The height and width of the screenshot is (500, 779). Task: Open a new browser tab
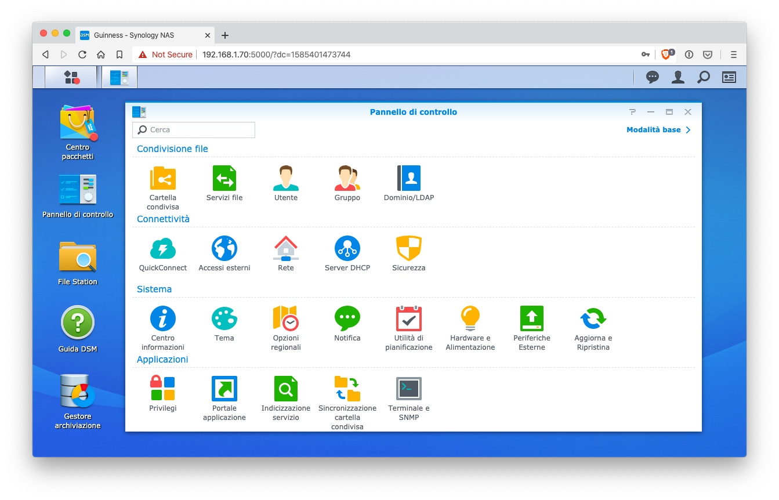[x=225, y=35]
